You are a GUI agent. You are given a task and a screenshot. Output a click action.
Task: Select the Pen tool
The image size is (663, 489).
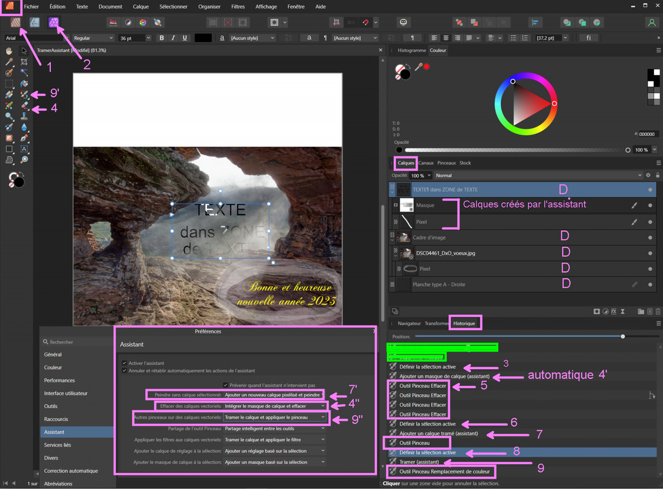click(24, 138)
